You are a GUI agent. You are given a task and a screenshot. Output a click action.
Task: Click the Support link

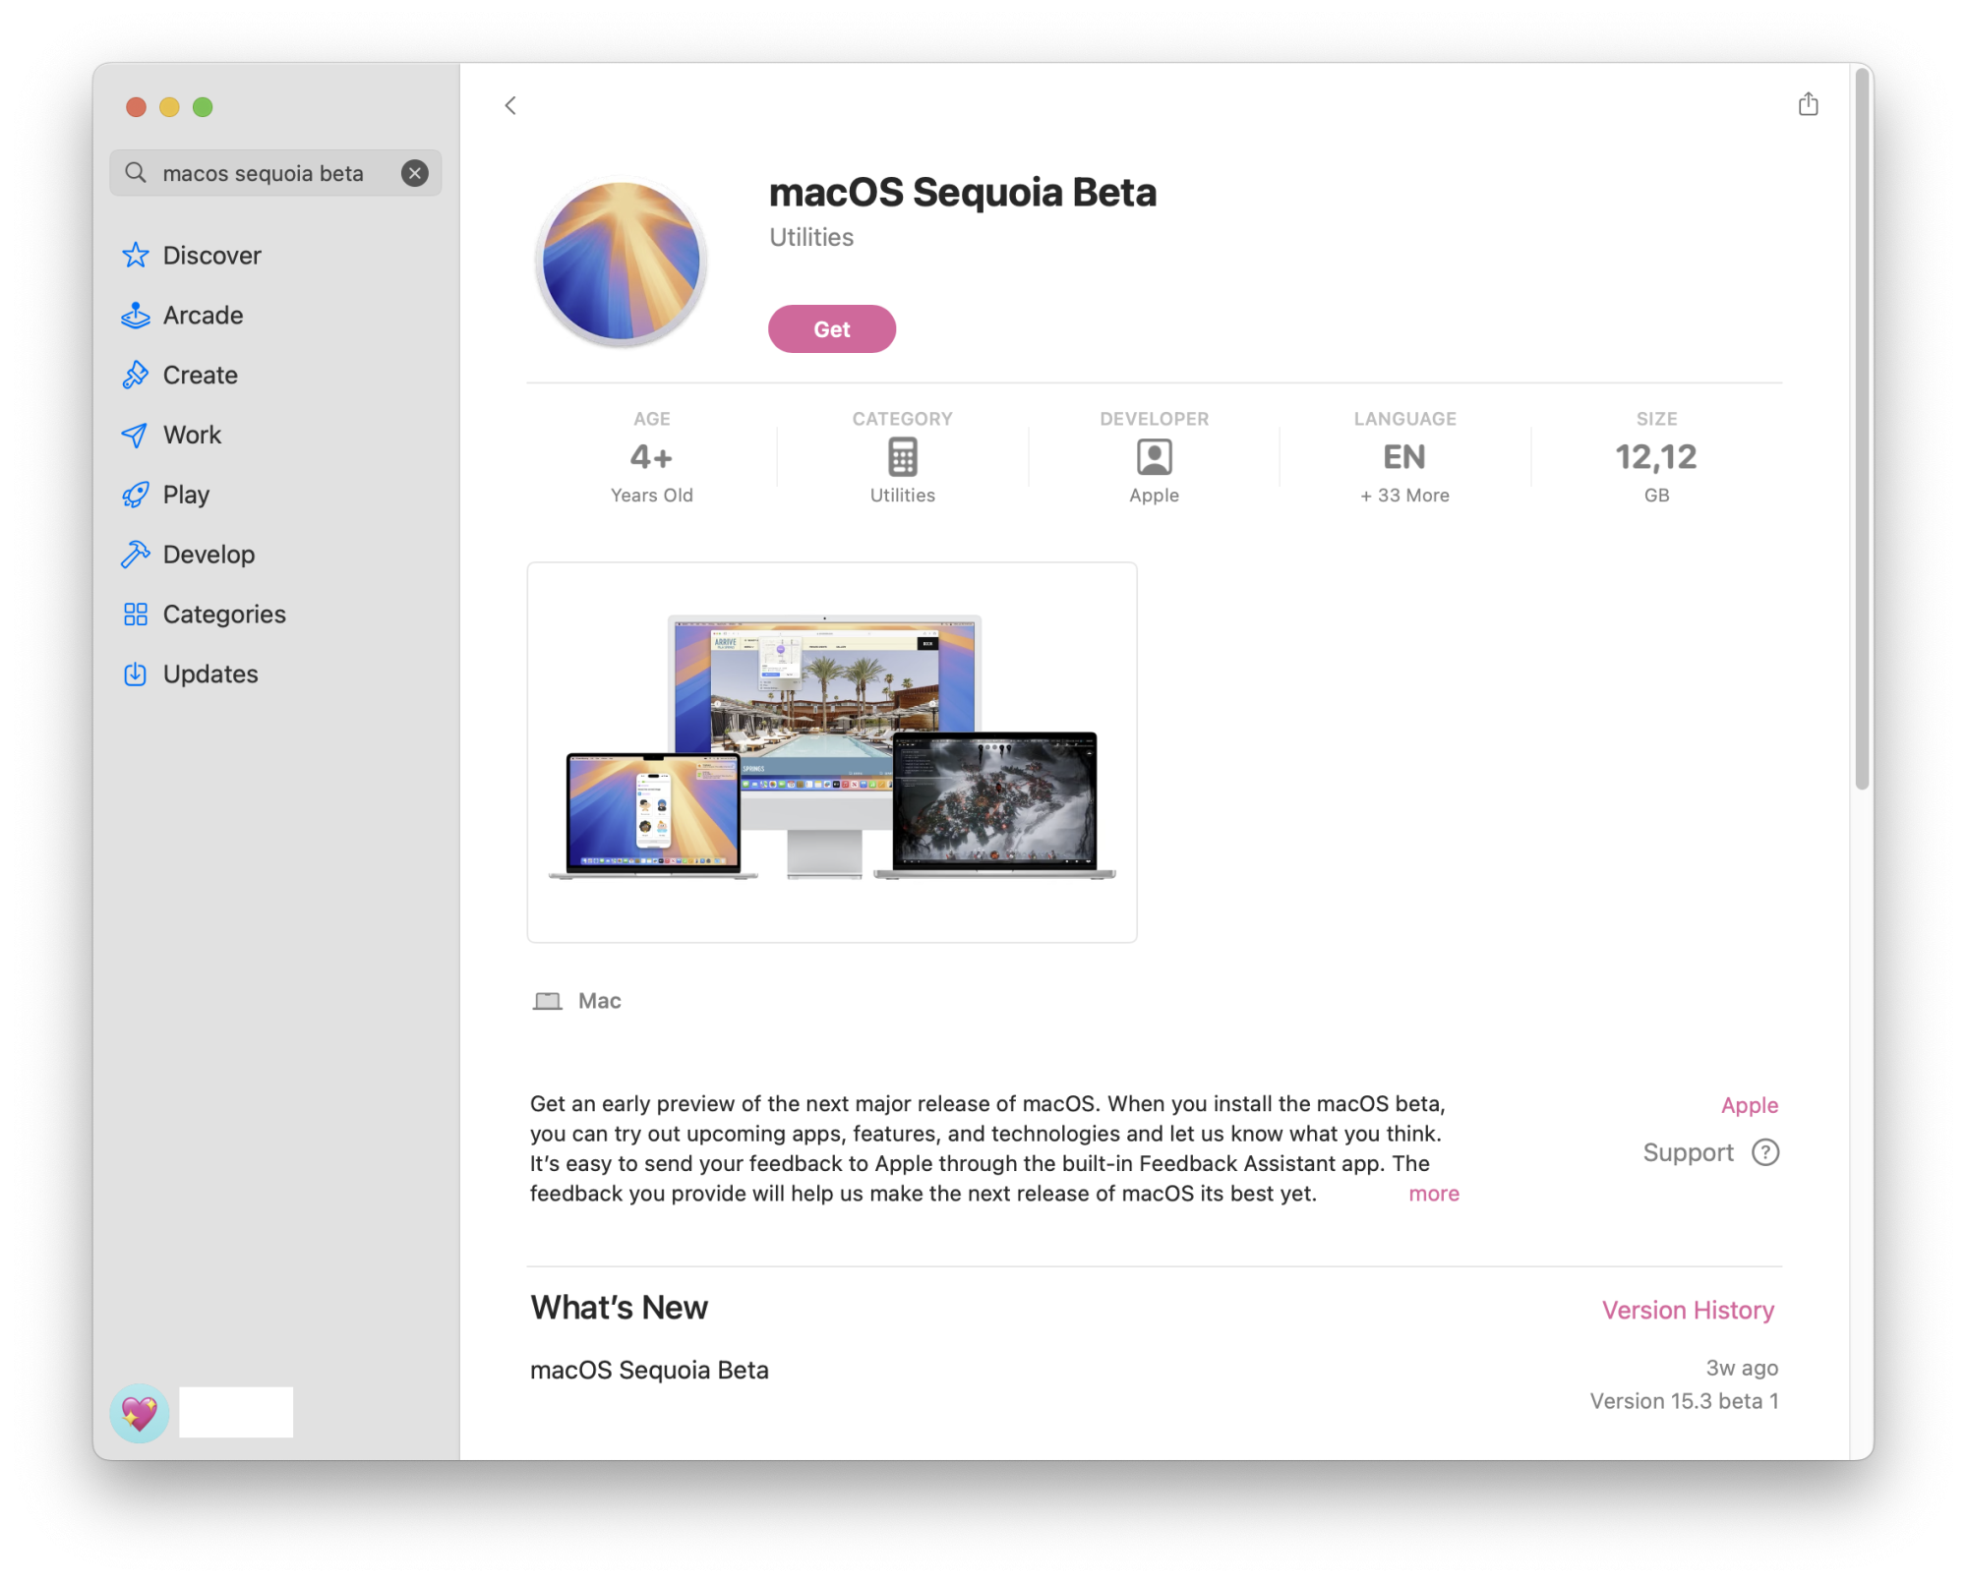[x=1688, y=1152]
